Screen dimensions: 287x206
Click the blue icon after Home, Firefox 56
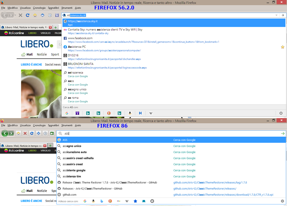click(43, 15)
